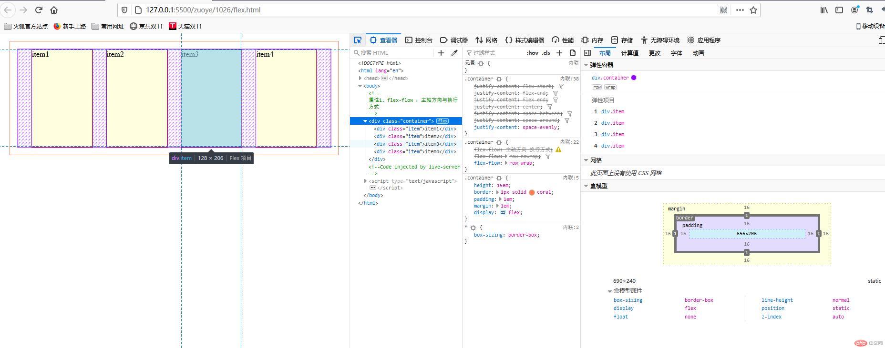Reload the current page
The height and width of the screenshot is (348, 885).
39,10
